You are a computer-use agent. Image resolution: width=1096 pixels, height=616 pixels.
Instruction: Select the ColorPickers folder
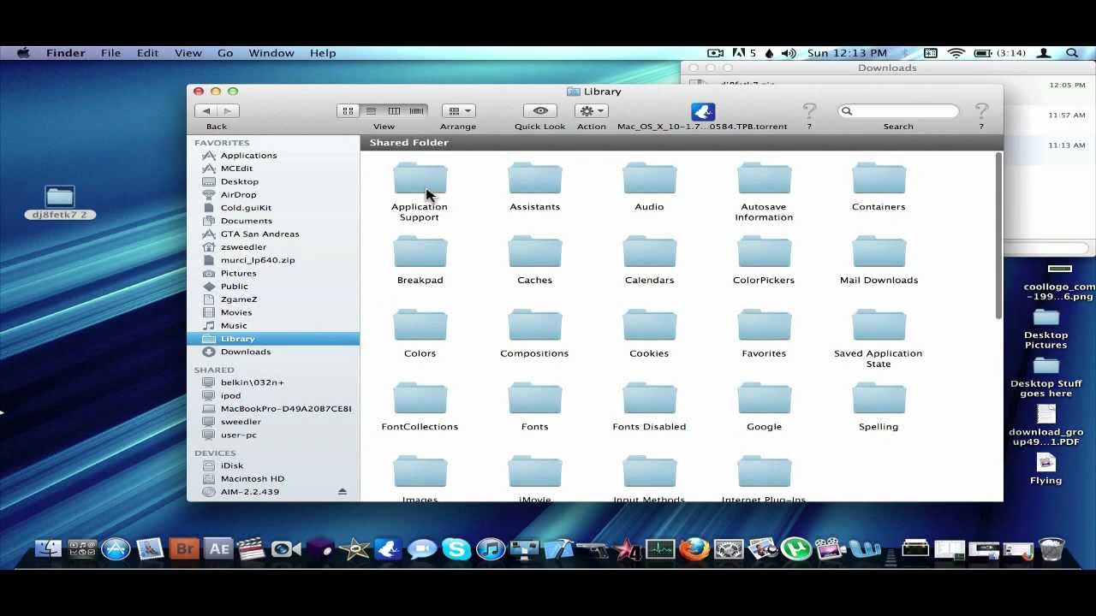[x=764, y=261]
